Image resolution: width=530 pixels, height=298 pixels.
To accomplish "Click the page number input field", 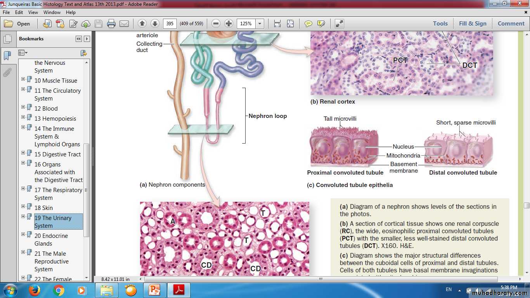I will tap(170, 24).
